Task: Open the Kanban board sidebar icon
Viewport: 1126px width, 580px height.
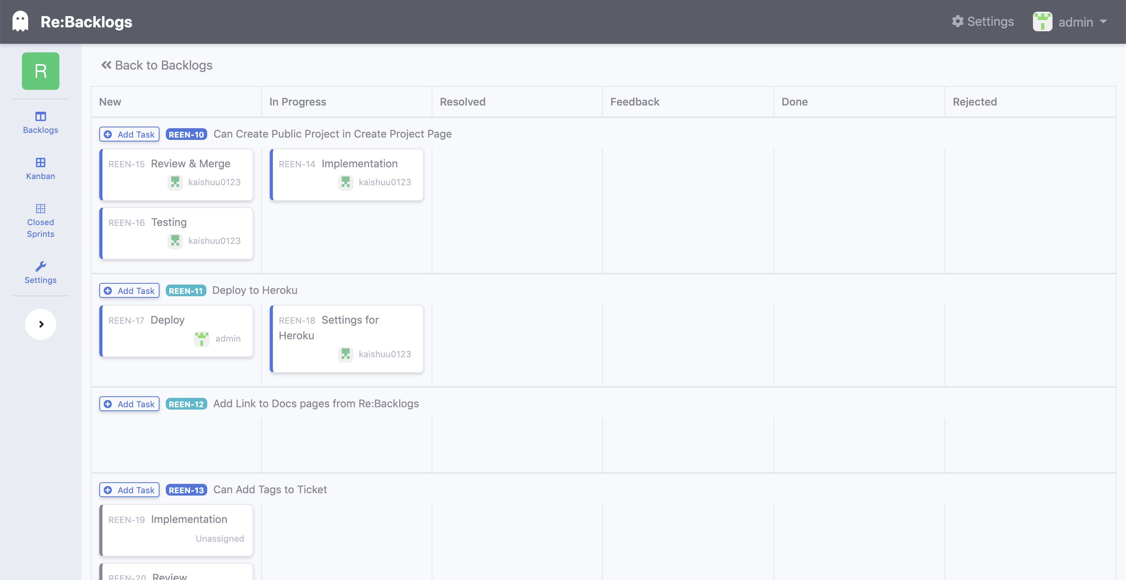Action: point(40,163)
